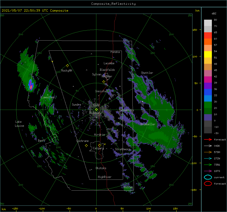Click the Blackfalds city label
The width and height of the screenshot is (227, 212).
pos(107,70)
